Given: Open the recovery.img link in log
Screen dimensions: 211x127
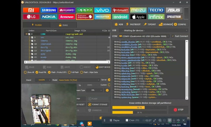Looking at the screenshot, I should 127,89.
